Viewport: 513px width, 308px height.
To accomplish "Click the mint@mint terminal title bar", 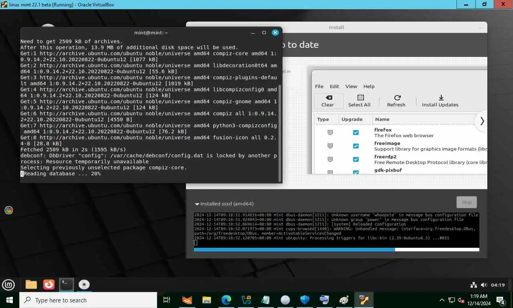I will [x=151, y=32].
